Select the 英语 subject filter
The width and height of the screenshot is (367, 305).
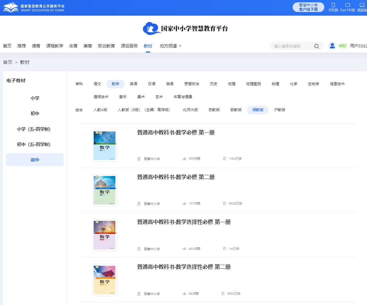click(133, 84)
